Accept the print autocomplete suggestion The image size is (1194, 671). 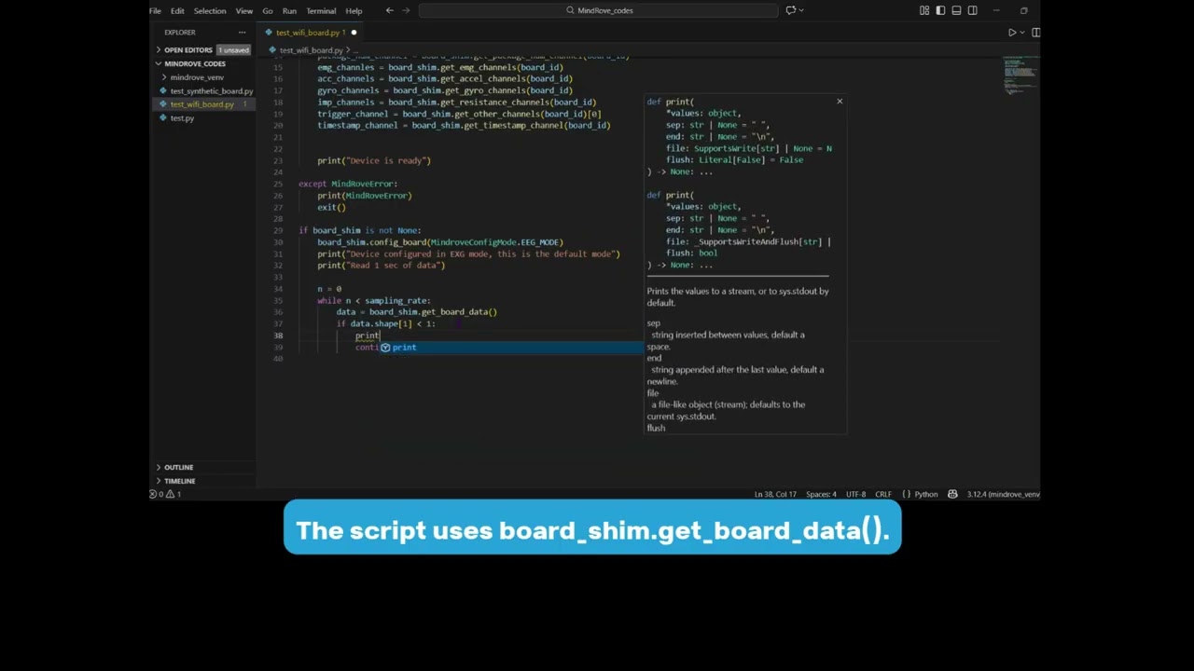click(511, 348)
